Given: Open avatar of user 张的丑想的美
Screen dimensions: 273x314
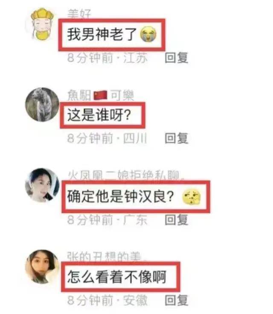Looking at the screenshot, I should tap(42, 267).
